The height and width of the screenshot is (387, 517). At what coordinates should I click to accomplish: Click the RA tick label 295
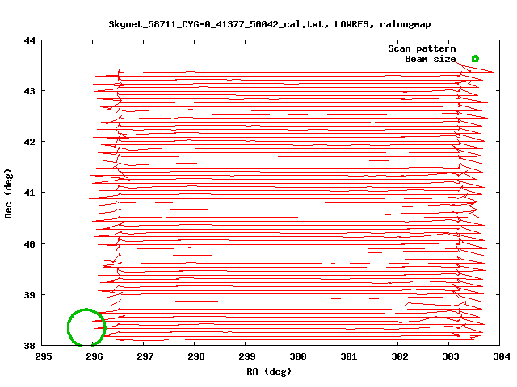point(44,356)
